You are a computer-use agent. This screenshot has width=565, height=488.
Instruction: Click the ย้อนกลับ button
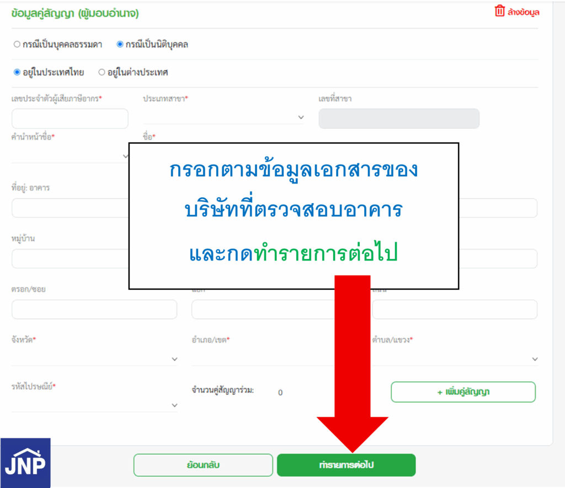click(203, 465)
